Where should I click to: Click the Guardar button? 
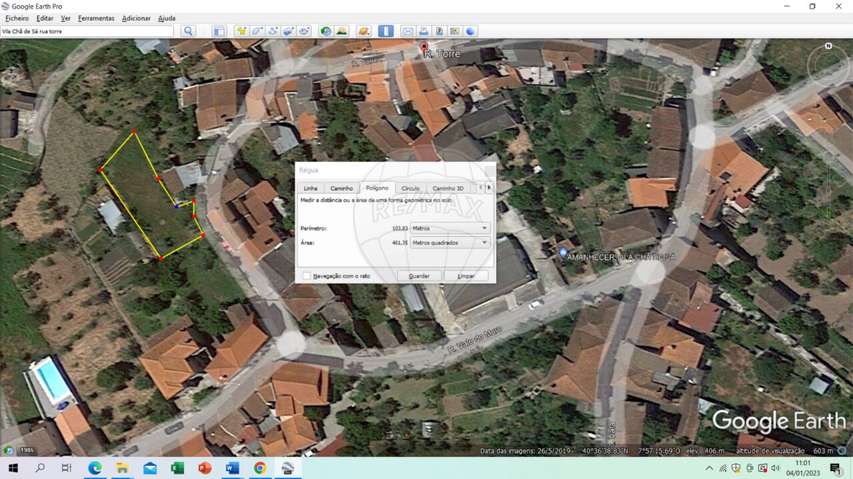click(x=419, y=275)
